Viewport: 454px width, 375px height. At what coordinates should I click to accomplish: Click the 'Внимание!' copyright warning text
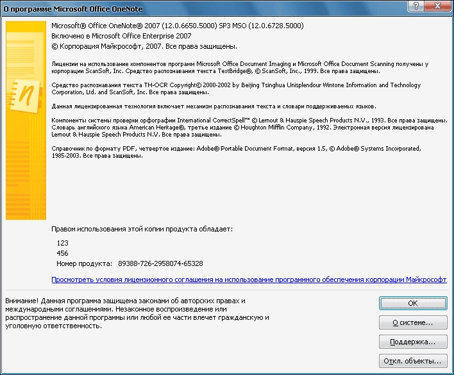coord(137,313)
